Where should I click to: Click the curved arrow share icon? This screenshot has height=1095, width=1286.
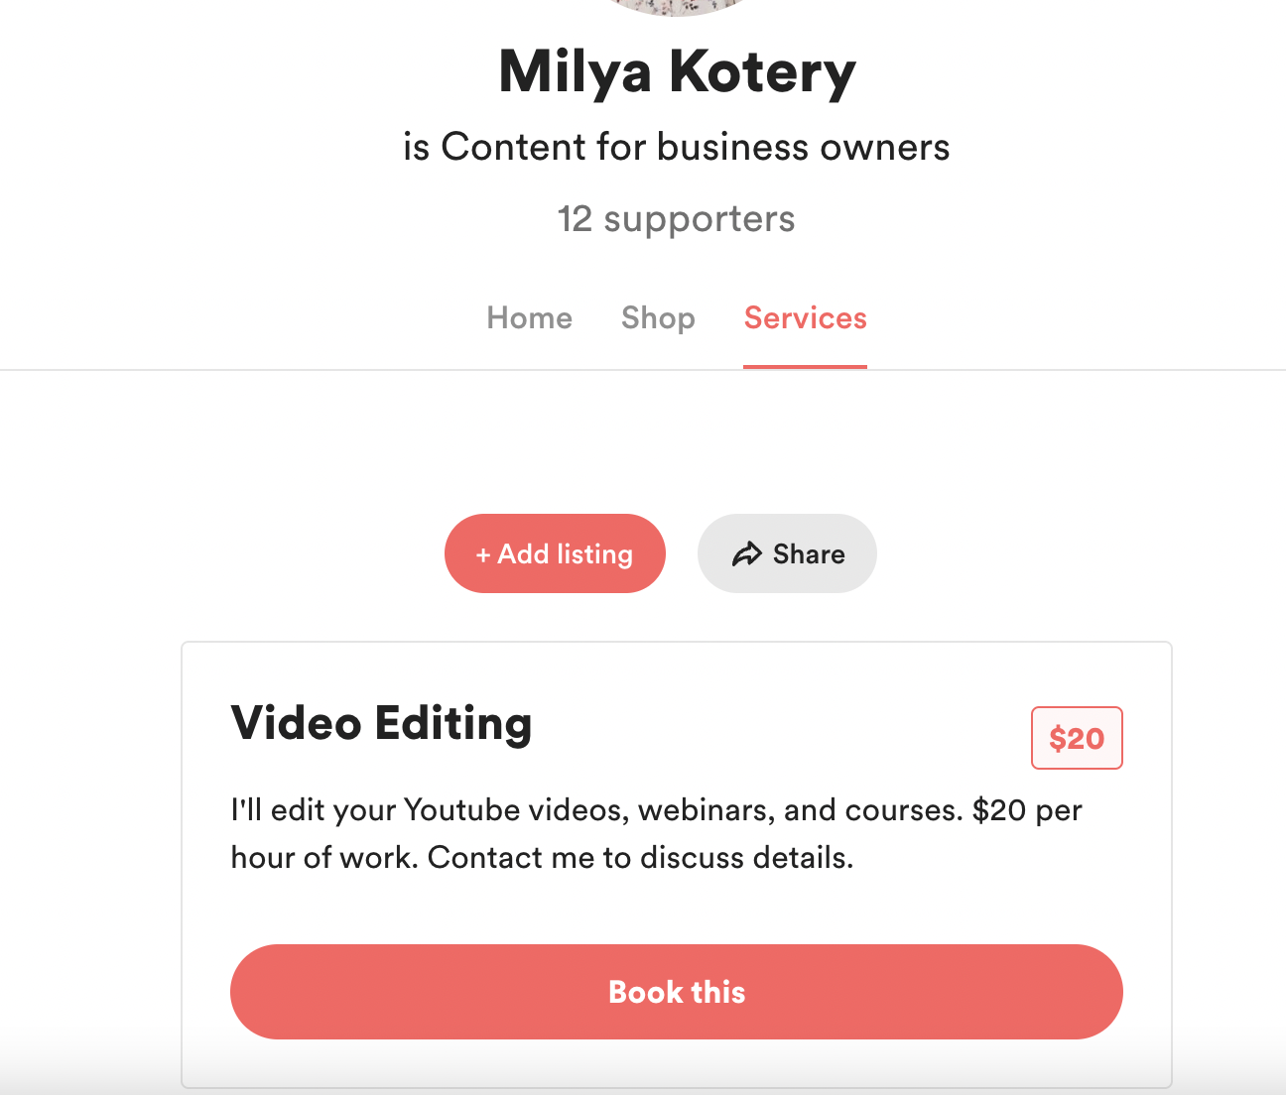(746, 554)
